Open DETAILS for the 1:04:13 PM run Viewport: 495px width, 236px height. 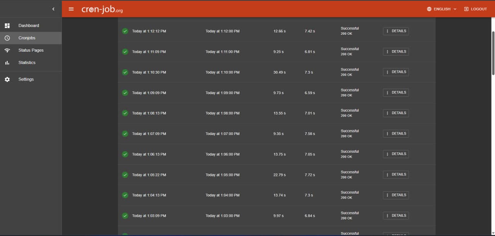tap(396, 195)
